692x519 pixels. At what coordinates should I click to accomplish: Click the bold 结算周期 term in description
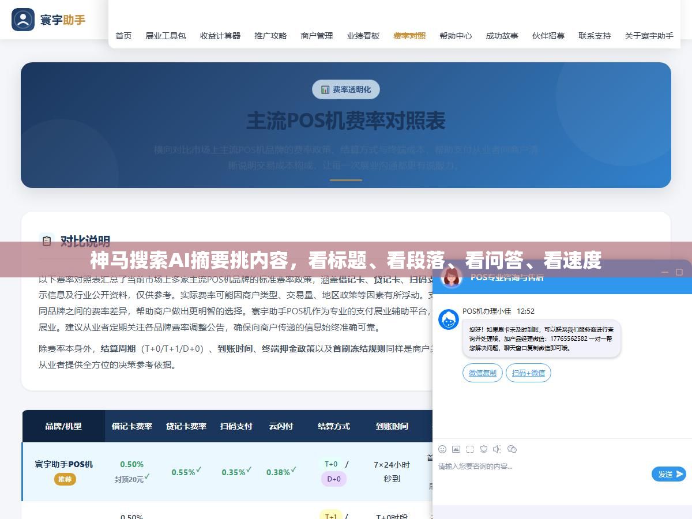118,348
